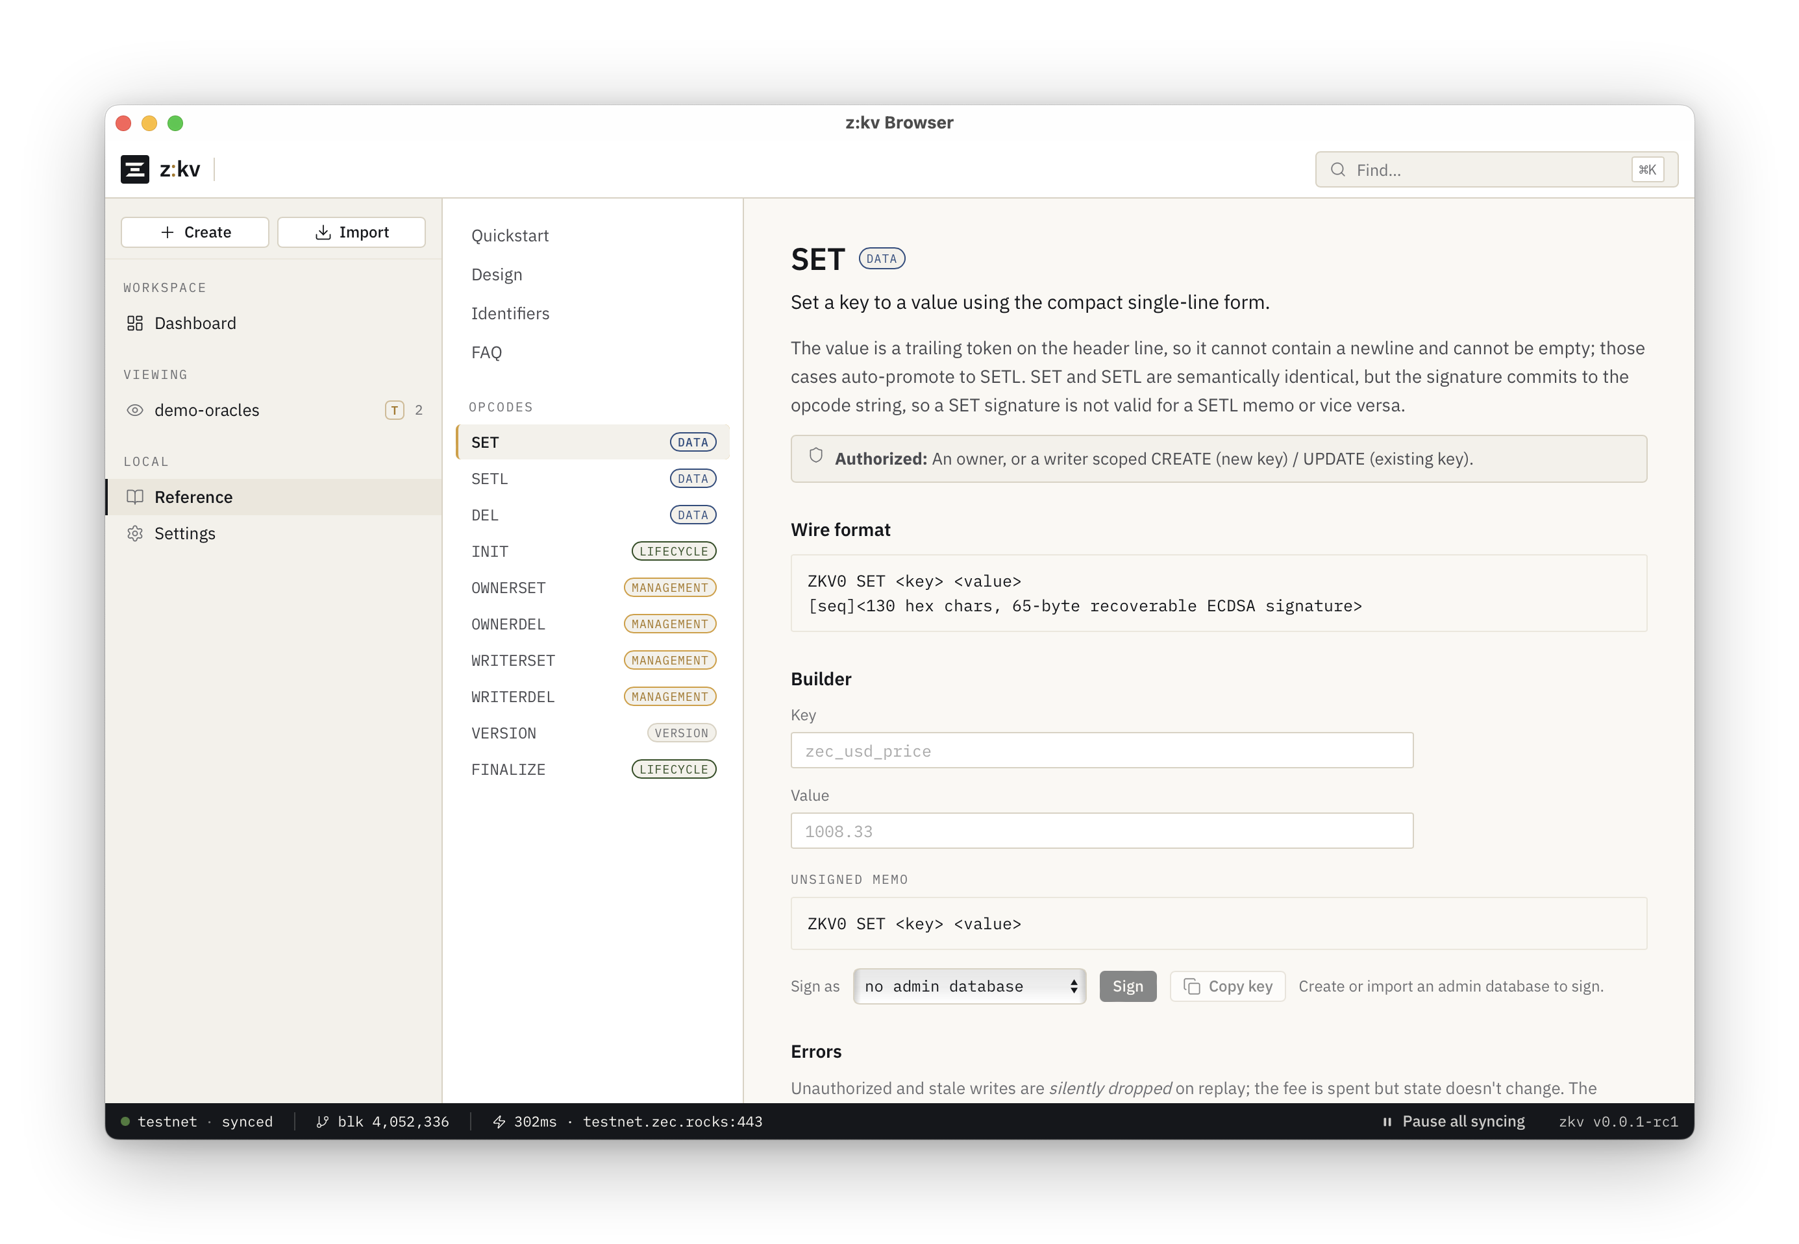Screen dimensions: 1799x1244
Task: Click the lightning icon beside 302ms
Action: click(499, 1121)
